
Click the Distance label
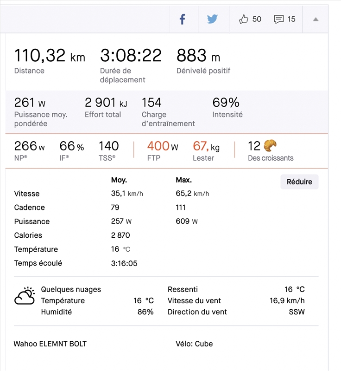coord(29,71)
